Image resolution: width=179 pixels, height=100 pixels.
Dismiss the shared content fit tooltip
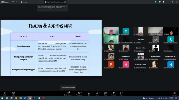click(67, 6)
